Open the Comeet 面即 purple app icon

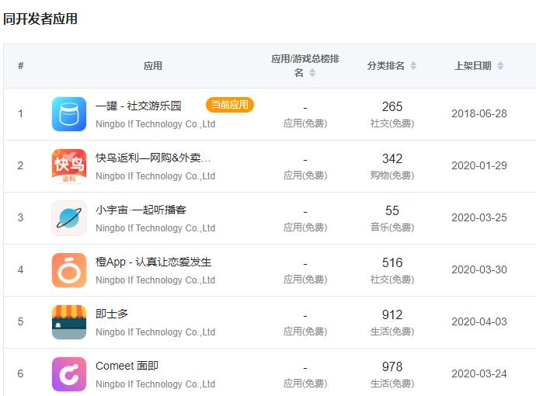(69, 374)
